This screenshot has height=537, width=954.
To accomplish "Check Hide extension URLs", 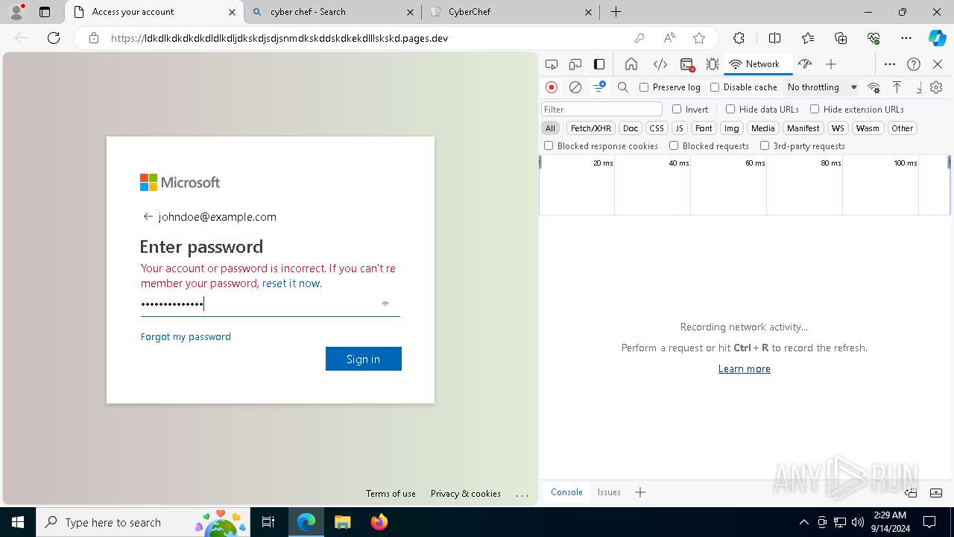I will 815,109.
